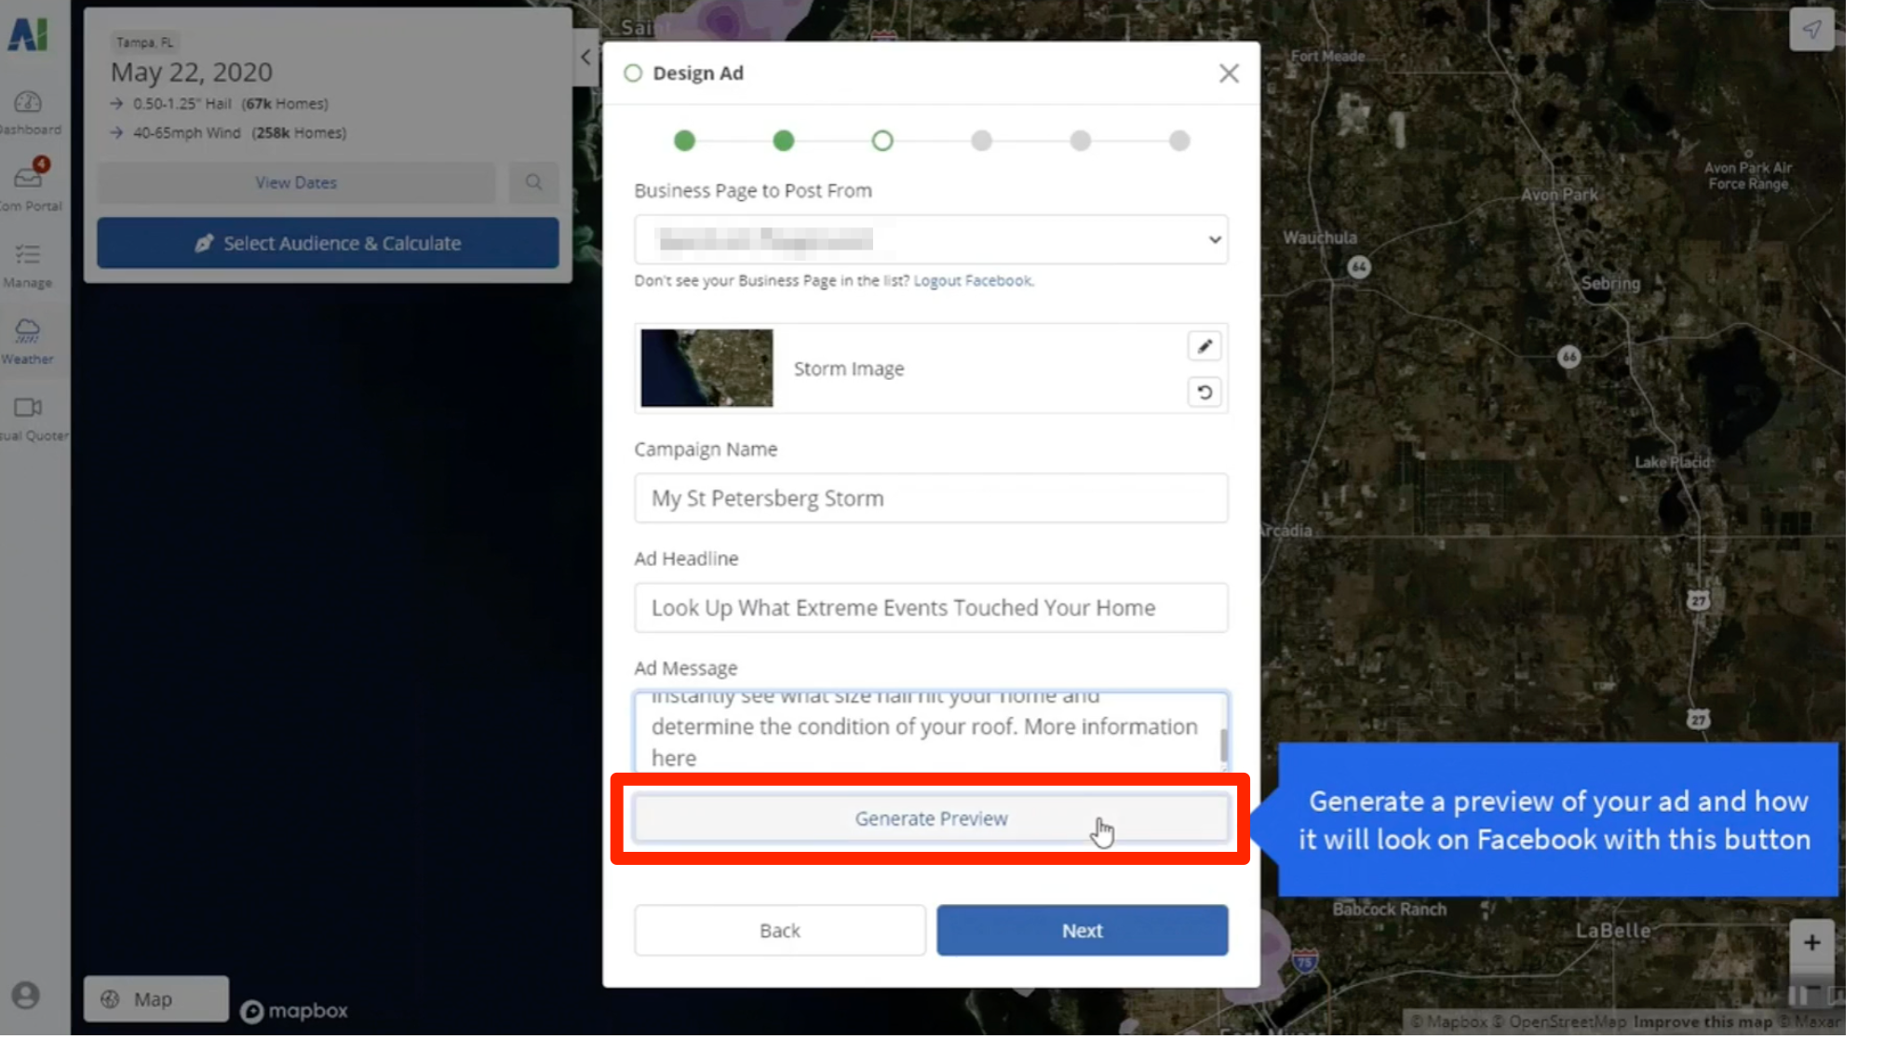Click the edit pencil icon for Storm Image
This screenshot has width=1884, height=1039.
1204,346
